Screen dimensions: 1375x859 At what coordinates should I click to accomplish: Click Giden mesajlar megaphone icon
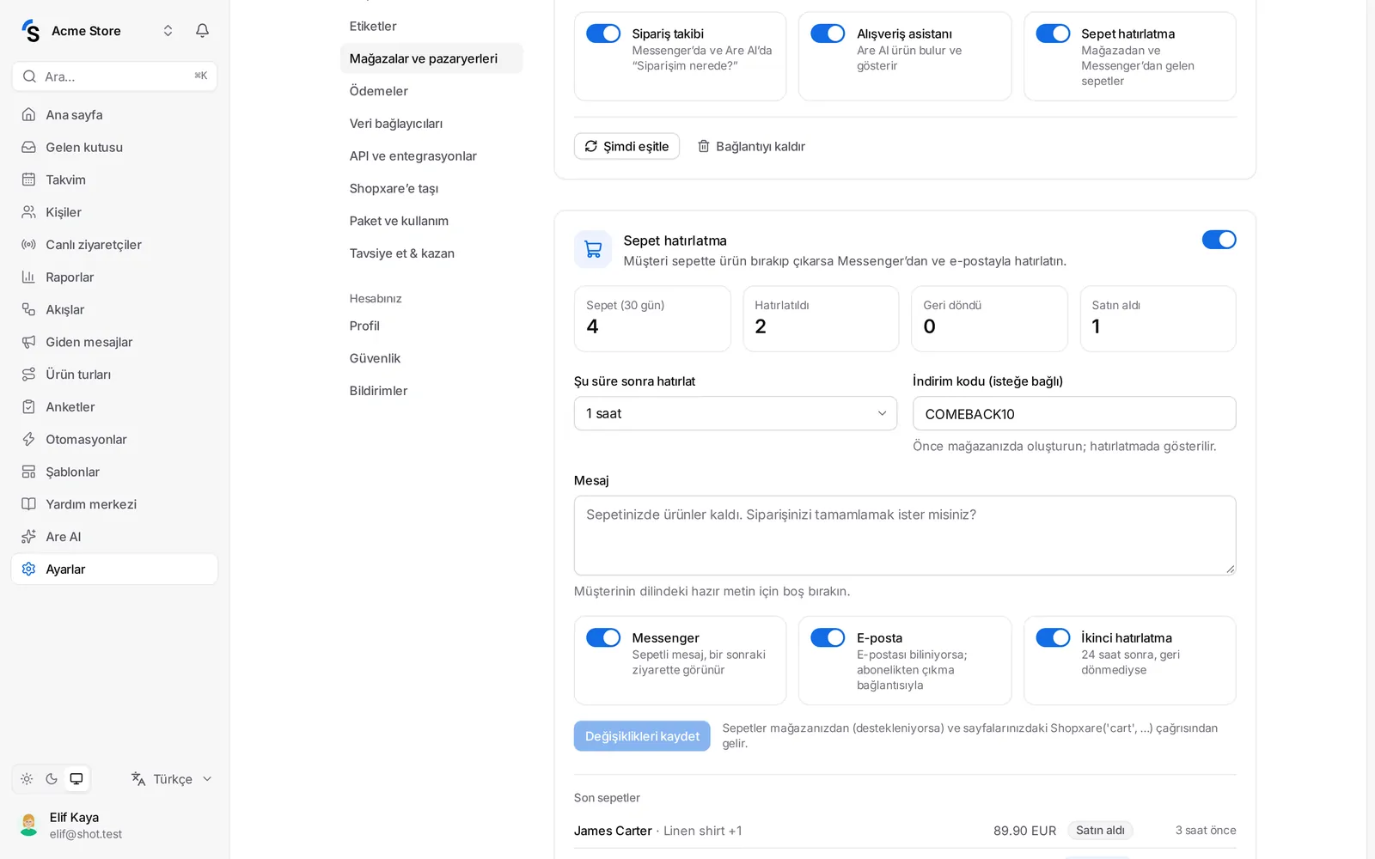[28, 342]
